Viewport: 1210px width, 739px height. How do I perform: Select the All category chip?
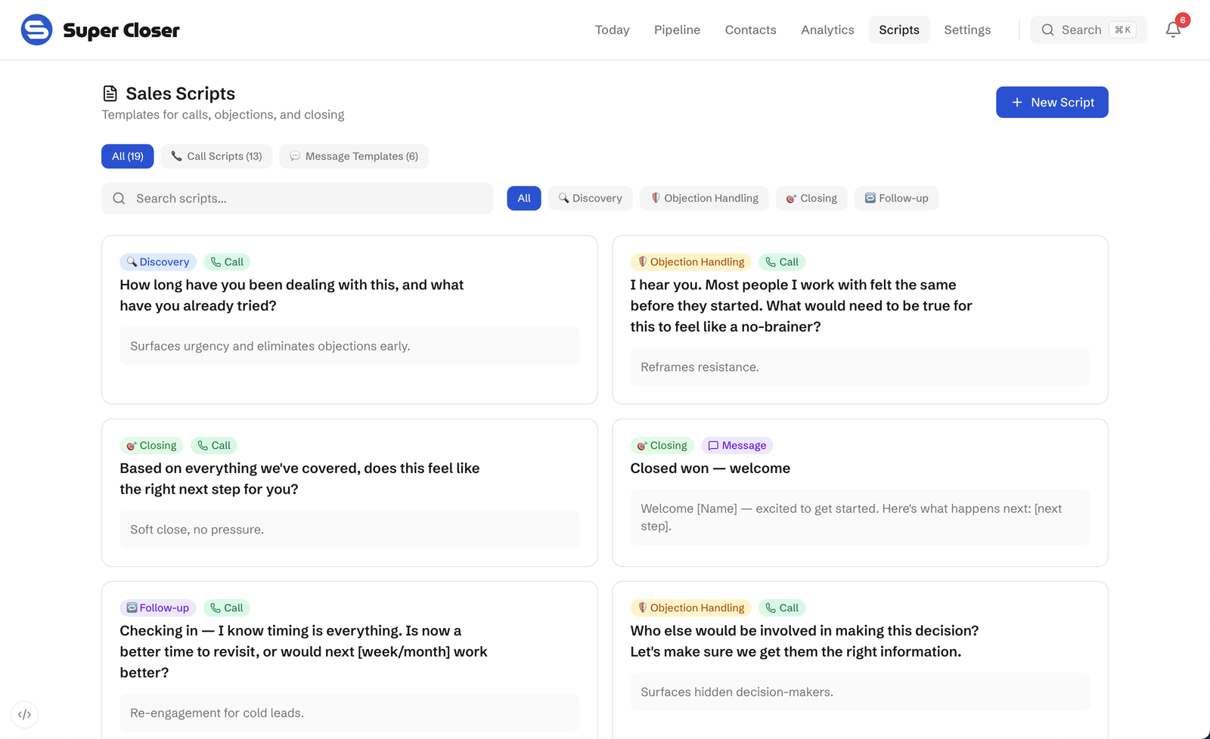(524, 198)
